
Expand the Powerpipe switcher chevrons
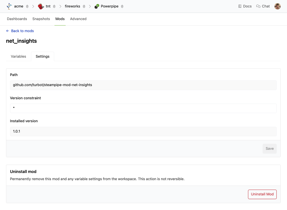point(122,6)
